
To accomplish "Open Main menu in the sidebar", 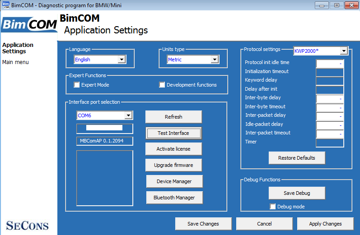I will point(15,62).
